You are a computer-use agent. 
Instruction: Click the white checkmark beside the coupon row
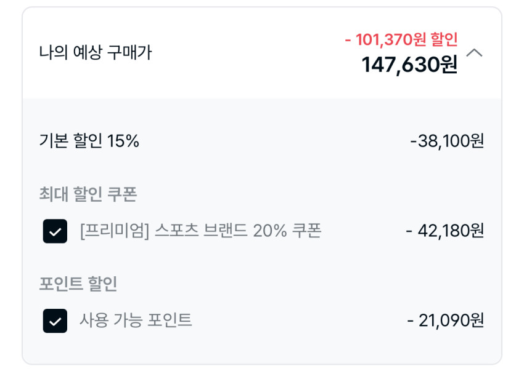coord(55,232)
